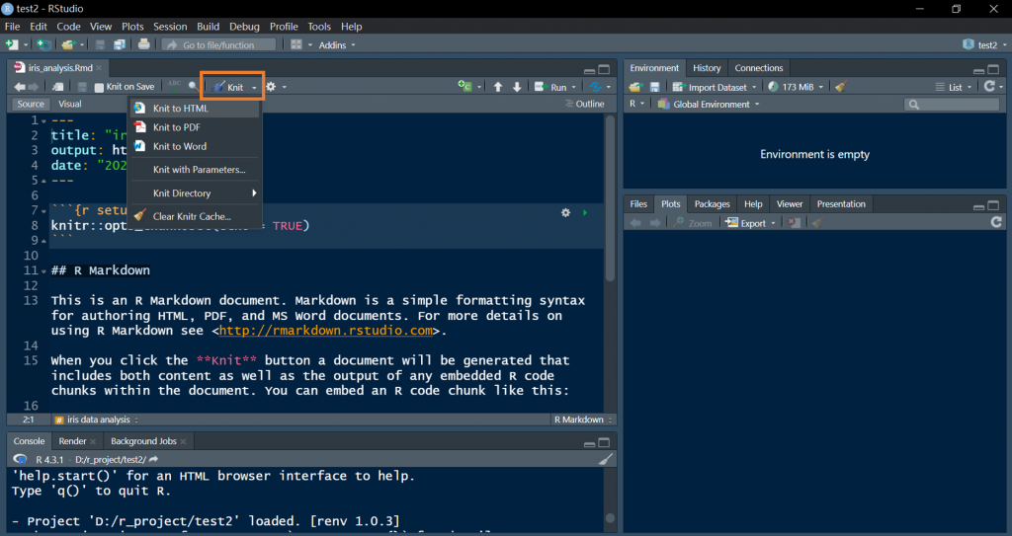
Task: Switch editor to Source mode
Action: (x=31, y=104)
